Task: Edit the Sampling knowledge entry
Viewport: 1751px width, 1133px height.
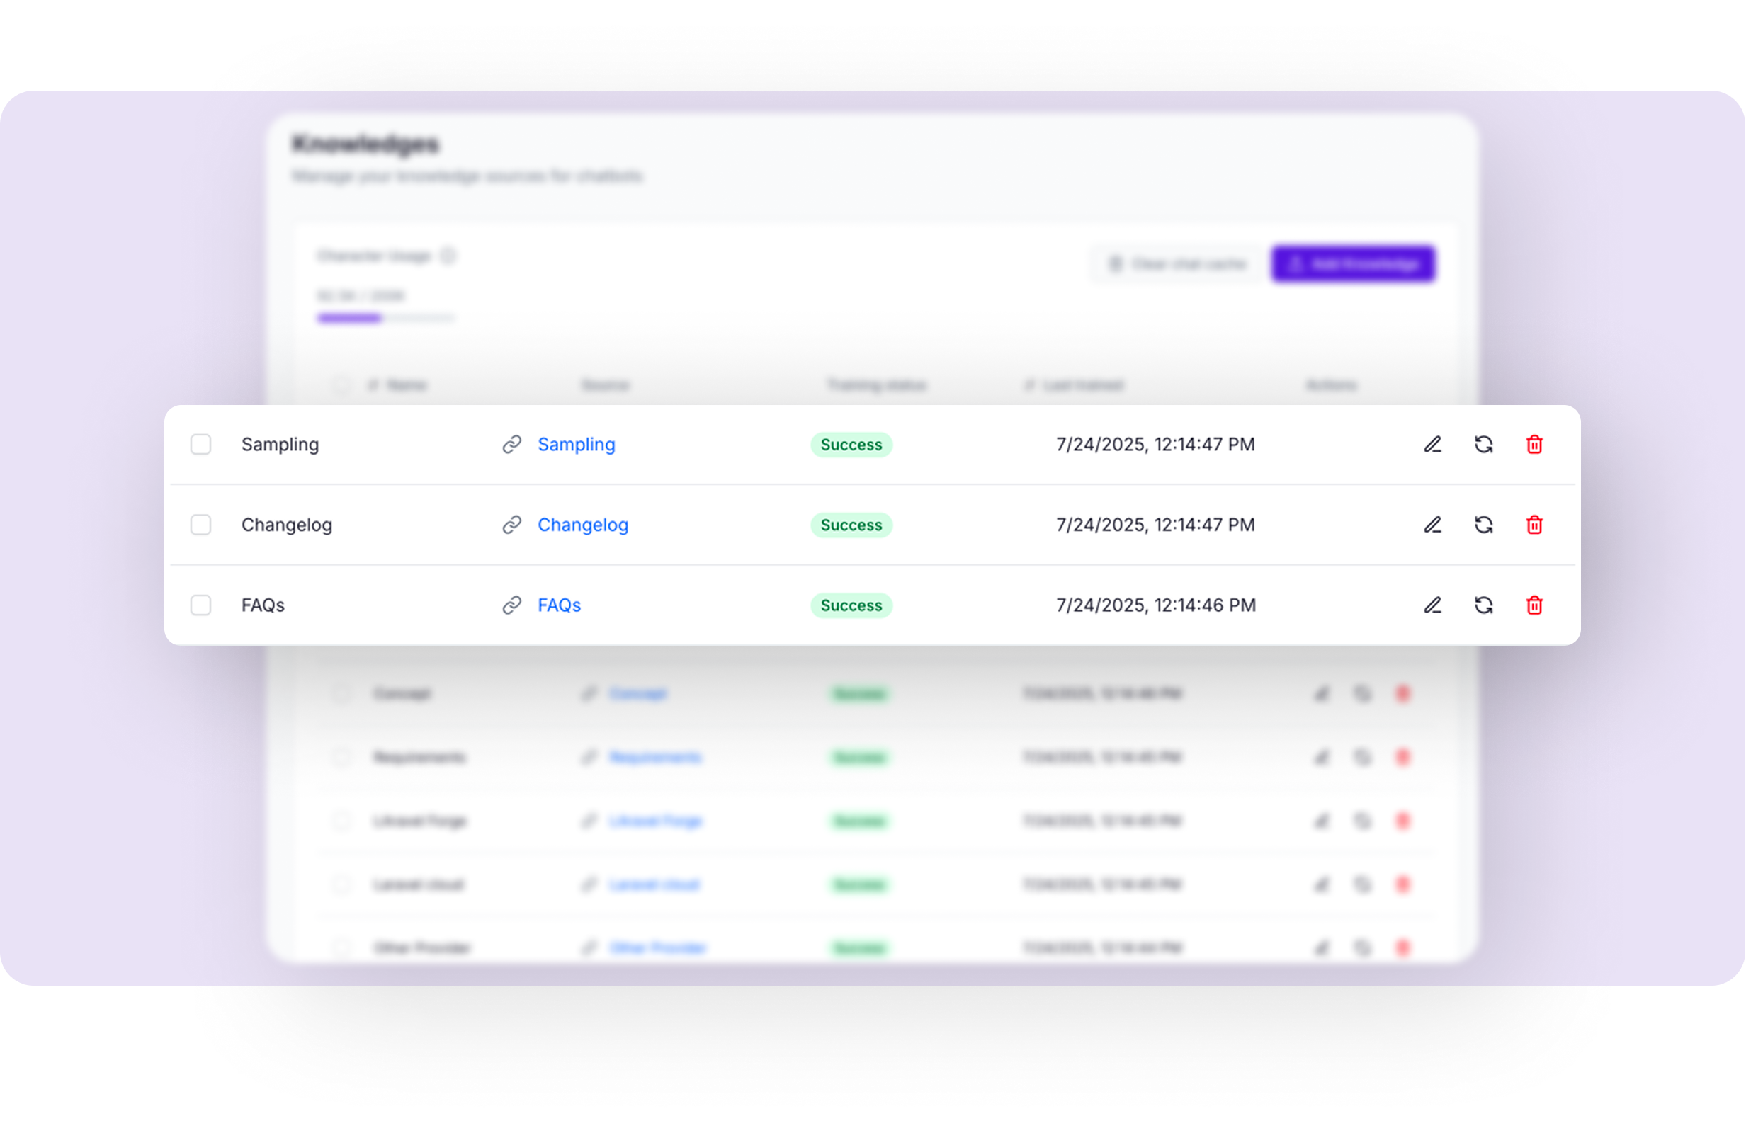Action: pyautogui.click(x=1432, y=445)
